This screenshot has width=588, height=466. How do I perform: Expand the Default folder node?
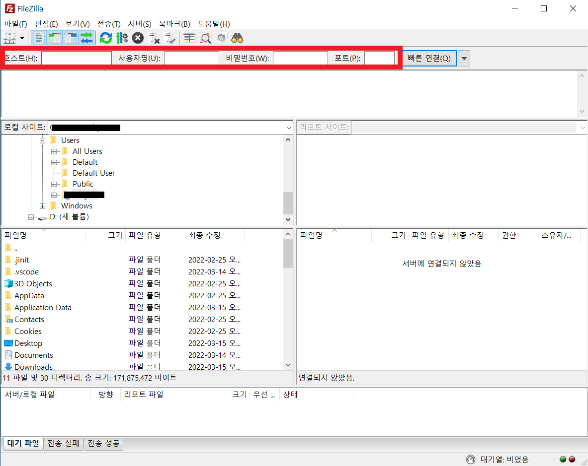pos(54,162)
